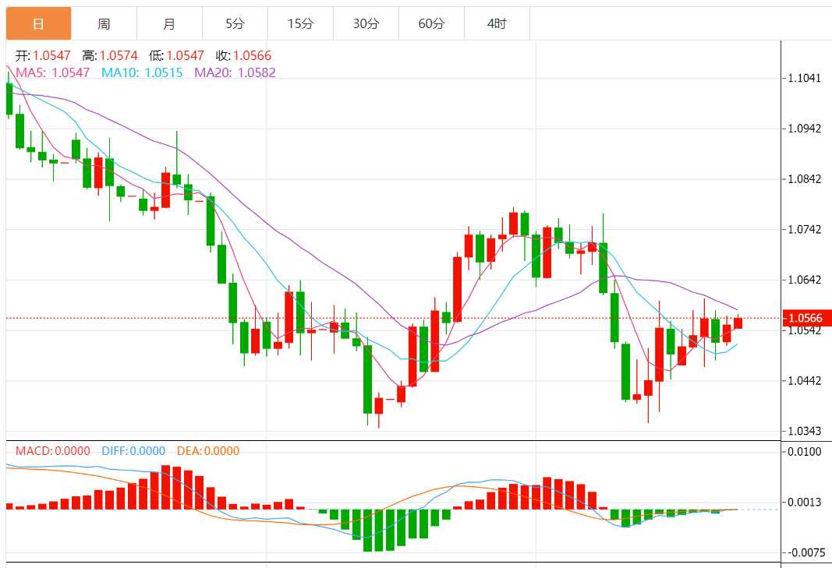832x568 pixels.
Task: Click the 1.0442 price axis label
Action: [x=805, y=380]
